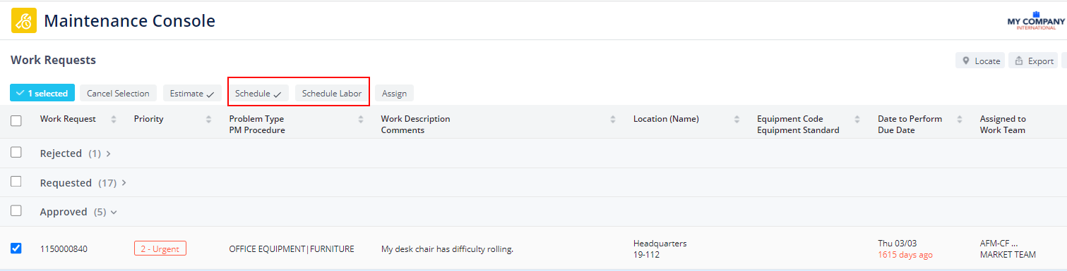Open the Schedule dropdown button
Image resolution: width=1067 pixels, height=271 pixels.
[x=258, y=93]
